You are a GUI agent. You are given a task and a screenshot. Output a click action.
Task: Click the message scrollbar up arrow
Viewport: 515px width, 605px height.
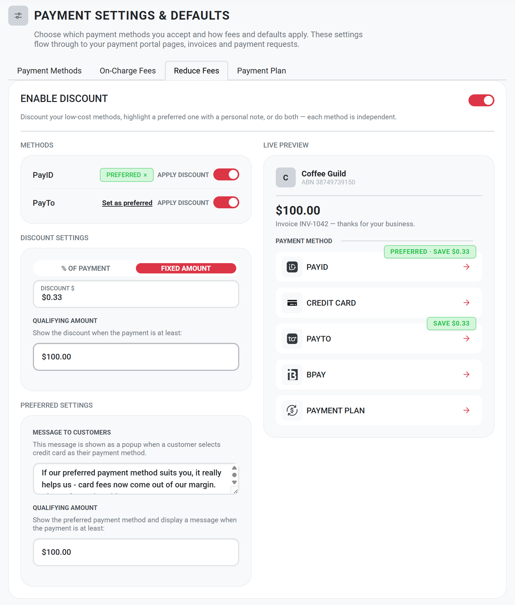click(x=234, y=468)
